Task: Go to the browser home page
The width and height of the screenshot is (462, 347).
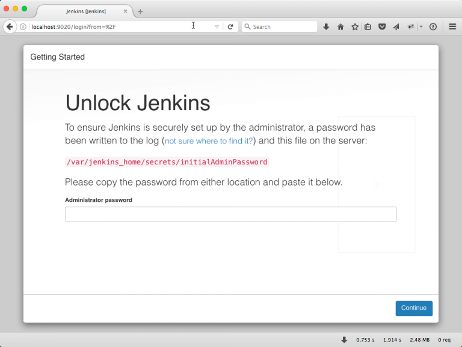Action: [340, 27]
